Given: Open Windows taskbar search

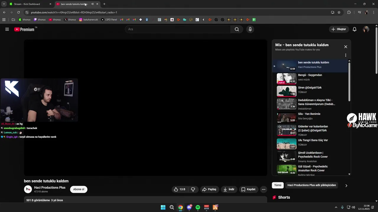Looking at the screenshot, I should click(x=172, y=207).
